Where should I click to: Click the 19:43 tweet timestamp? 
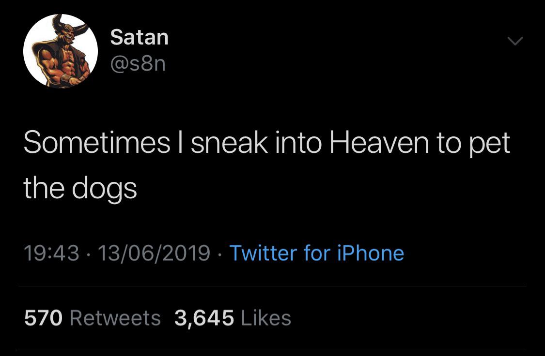[51, 253]
